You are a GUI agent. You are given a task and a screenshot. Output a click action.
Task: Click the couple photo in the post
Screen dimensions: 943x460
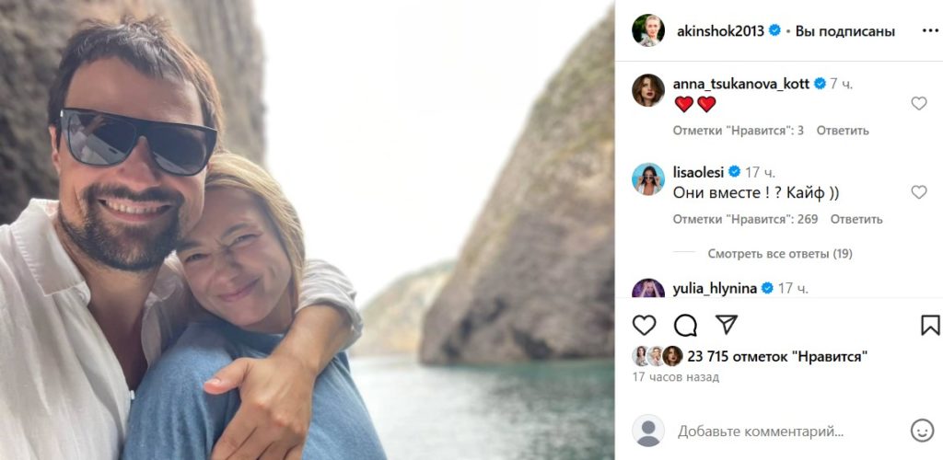(x=307, y=230)
